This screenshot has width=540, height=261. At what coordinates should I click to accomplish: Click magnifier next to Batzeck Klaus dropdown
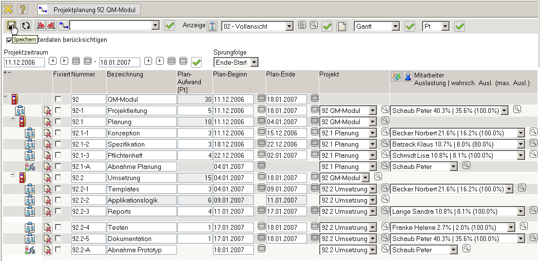coord(533,144)
